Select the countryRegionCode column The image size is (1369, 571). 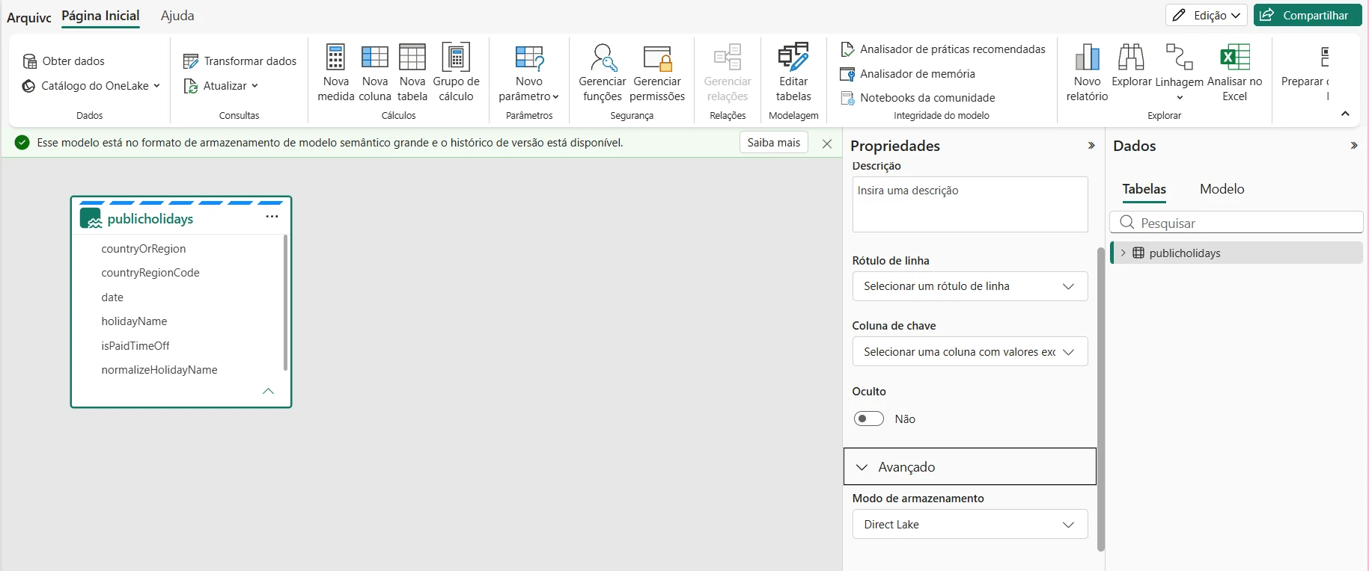click(150, 273)
